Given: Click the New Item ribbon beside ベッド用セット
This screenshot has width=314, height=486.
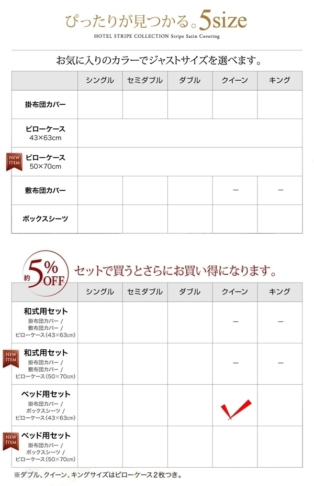Looking at the screenshot, I should point(11,441).
